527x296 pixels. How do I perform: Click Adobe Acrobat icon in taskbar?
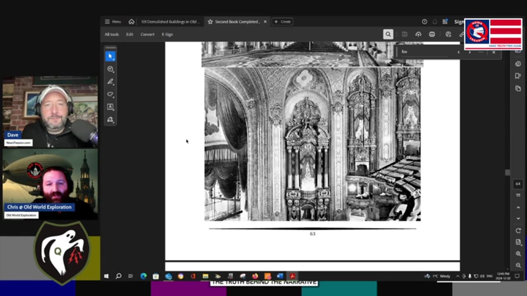click(292, 276)
